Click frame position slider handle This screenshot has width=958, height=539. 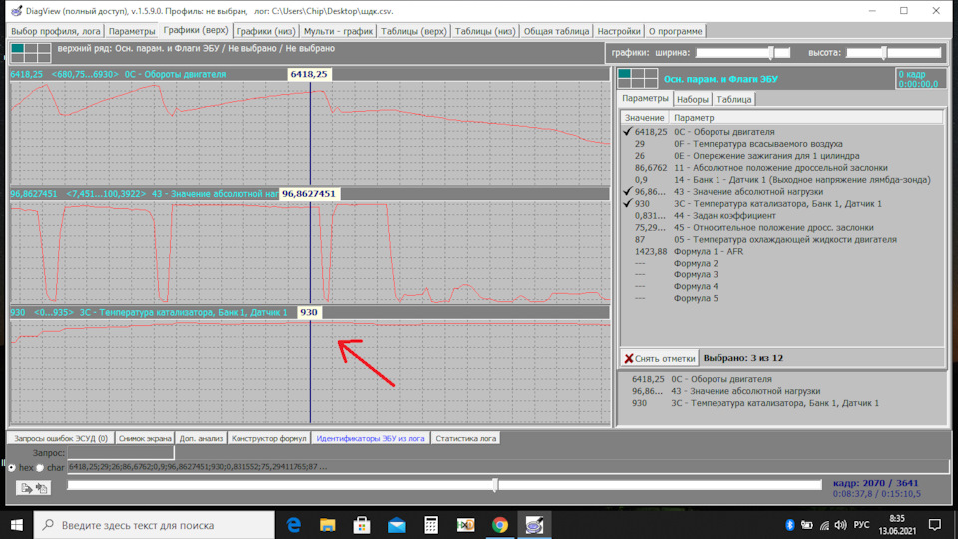click(495, 485)
